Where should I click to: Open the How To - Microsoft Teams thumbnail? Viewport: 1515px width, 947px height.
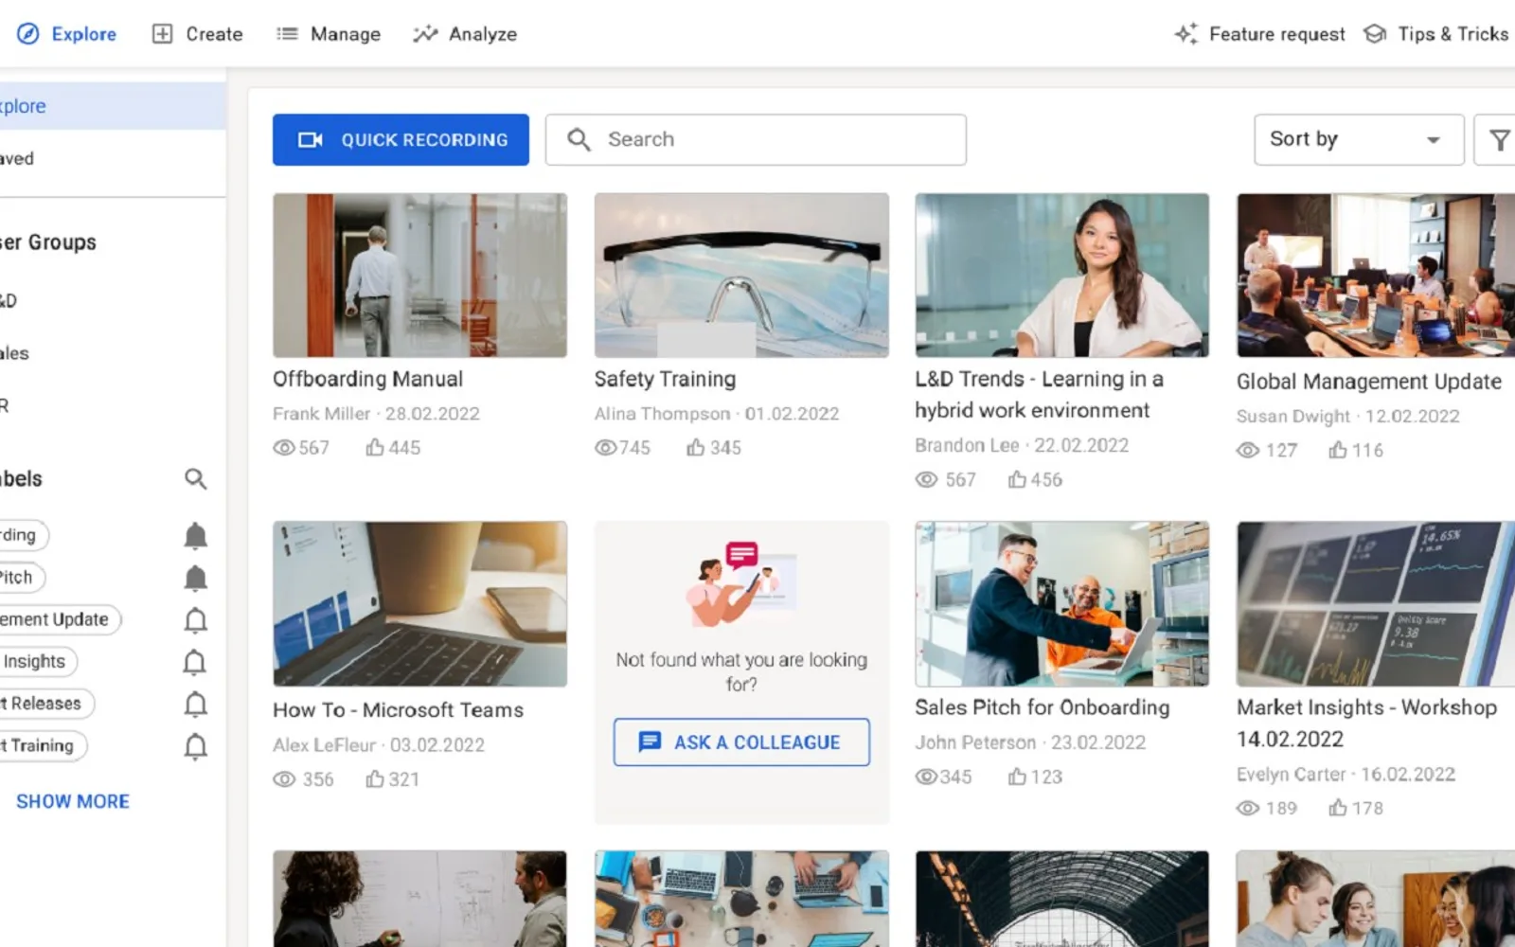point(420,603)
